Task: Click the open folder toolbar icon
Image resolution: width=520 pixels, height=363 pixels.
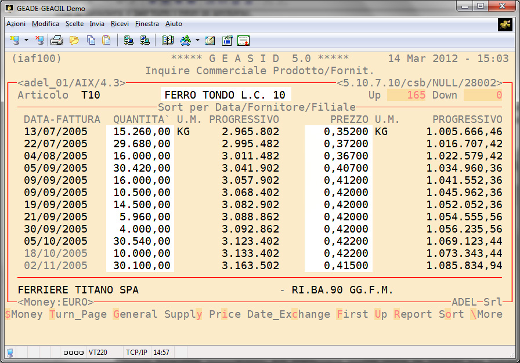Action: 74,40
